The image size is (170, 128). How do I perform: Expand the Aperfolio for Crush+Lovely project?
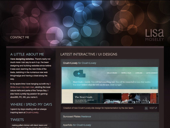pos(110,125)
